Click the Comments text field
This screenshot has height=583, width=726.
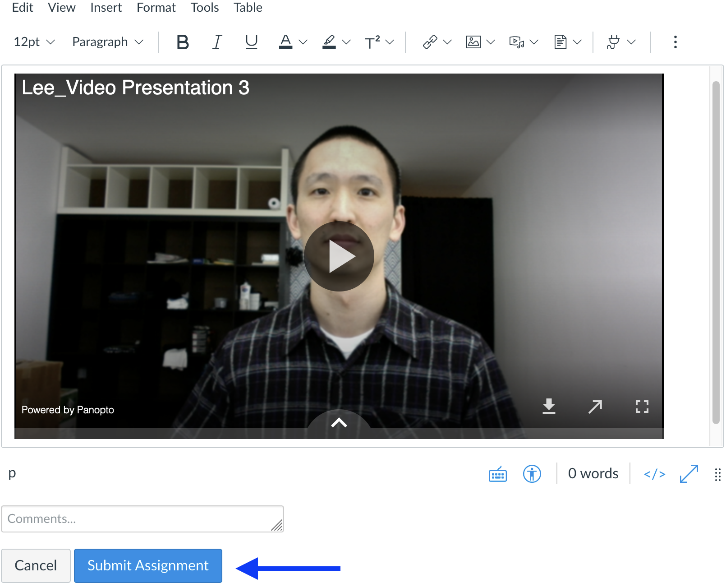tap(142, 519)
